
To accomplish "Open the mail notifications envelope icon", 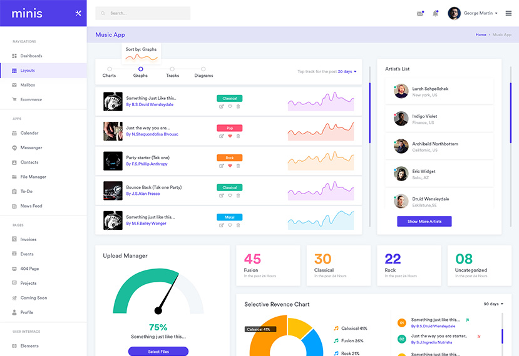I will click(x=420, y=13).
